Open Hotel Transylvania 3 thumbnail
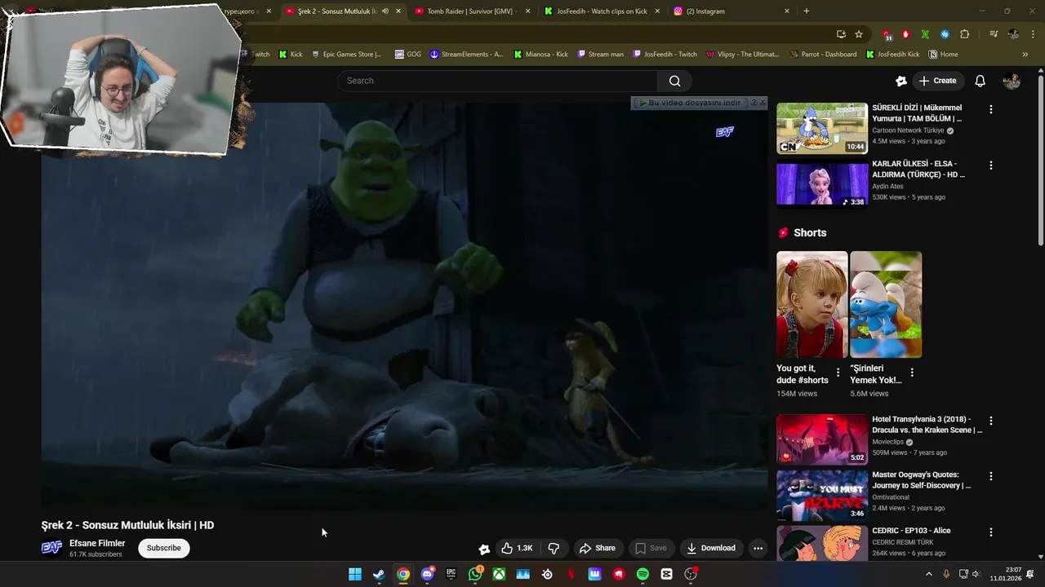 point(822,439)
